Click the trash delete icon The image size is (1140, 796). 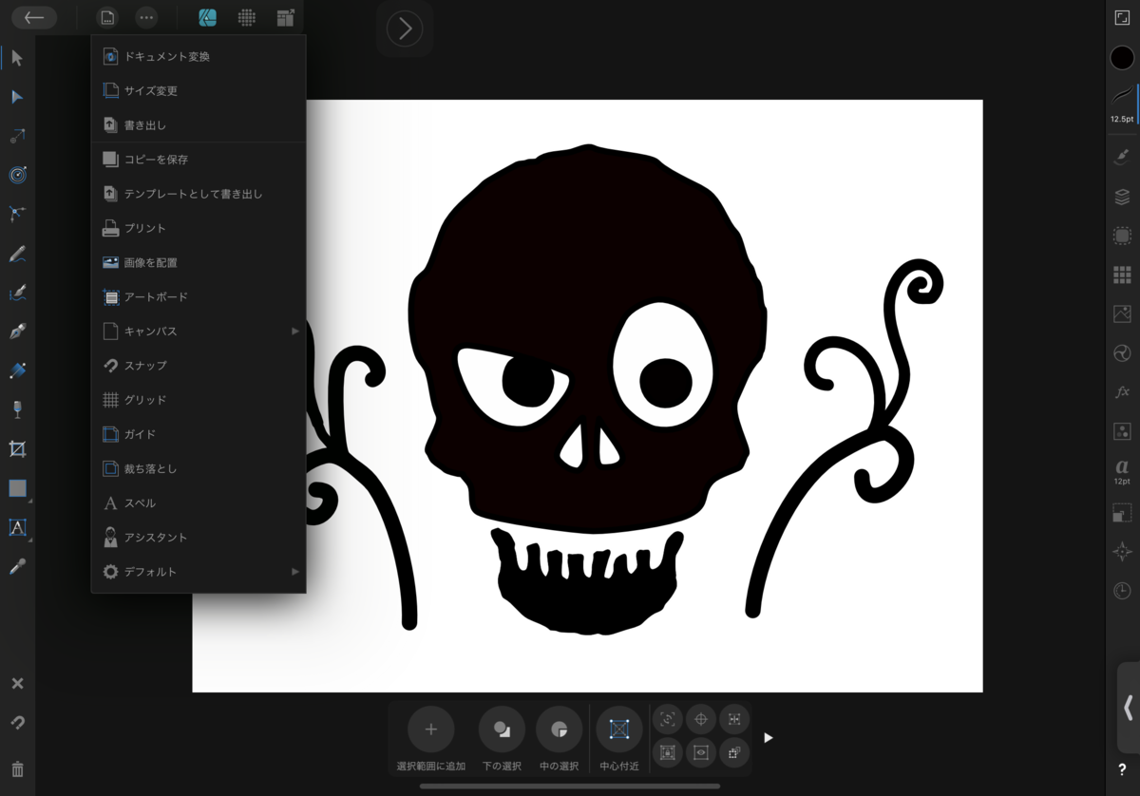click(x=17, y=768)
